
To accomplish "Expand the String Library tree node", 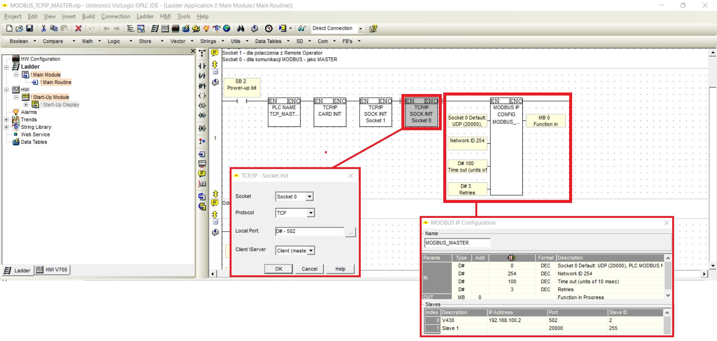I will click(6, 127).
